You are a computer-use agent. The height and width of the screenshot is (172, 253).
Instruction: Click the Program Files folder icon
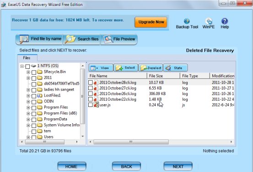[x=40, y=107]
